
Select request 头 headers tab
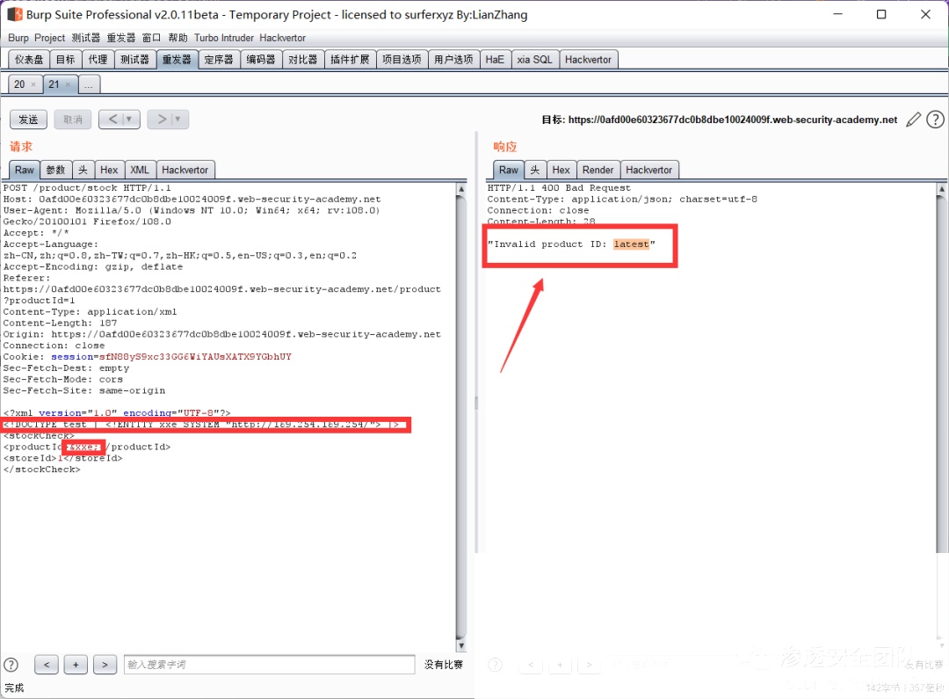coord(83,170)
